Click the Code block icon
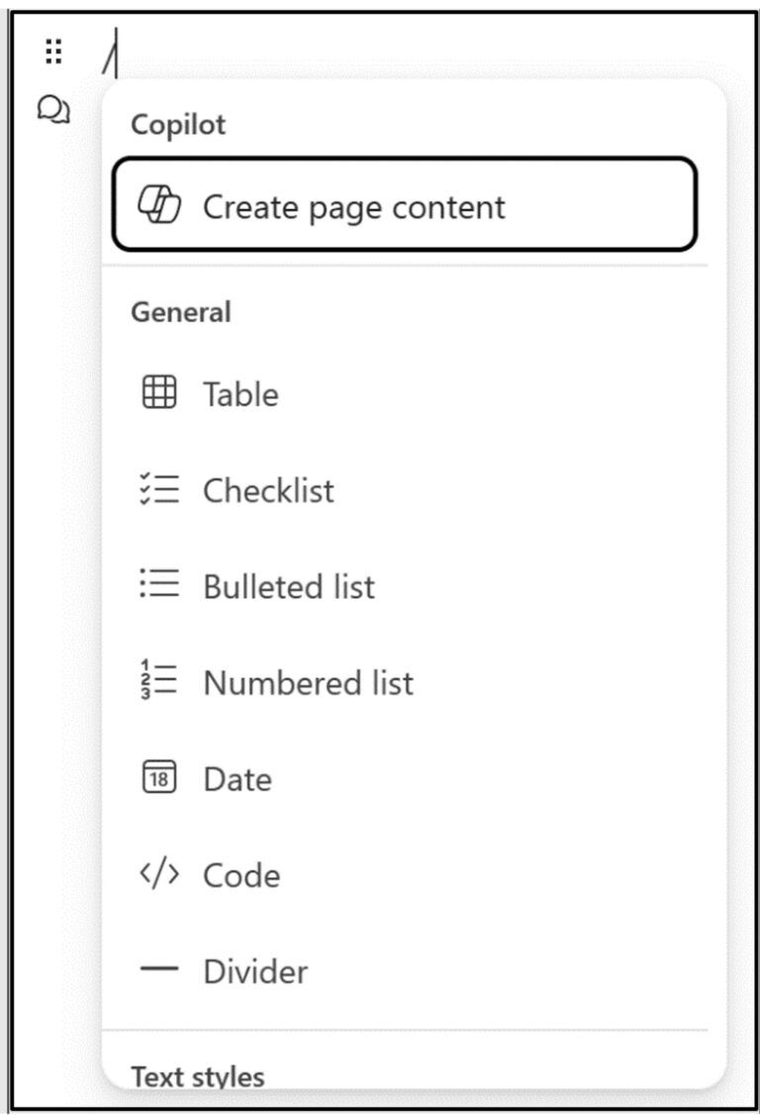This screenshot has height=1115, width=760. coord(162,874)
